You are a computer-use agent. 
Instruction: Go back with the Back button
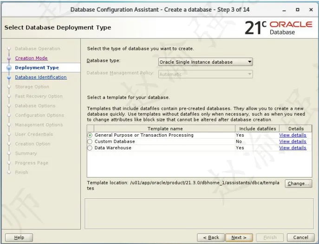[x=211, y=237]
